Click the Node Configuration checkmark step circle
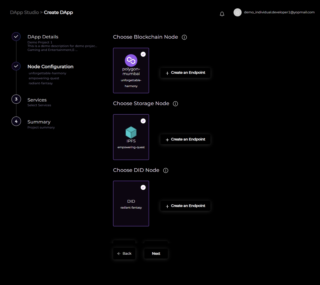 tap(16, 66)
